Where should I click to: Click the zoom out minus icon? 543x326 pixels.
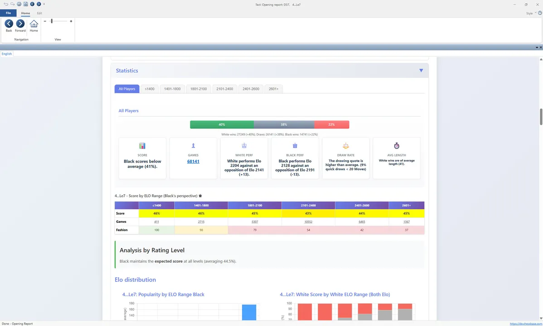[45, 21]
